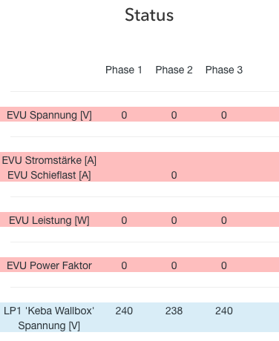Click the Status page heading
Screen dimensions: 279x341
149,15
